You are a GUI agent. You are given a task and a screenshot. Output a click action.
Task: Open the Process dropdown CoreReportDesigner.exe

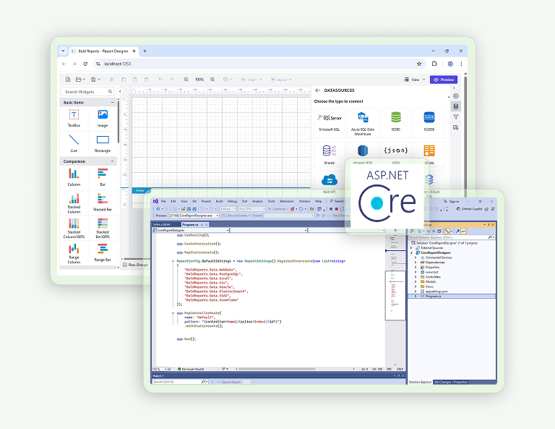pos(193,216)
